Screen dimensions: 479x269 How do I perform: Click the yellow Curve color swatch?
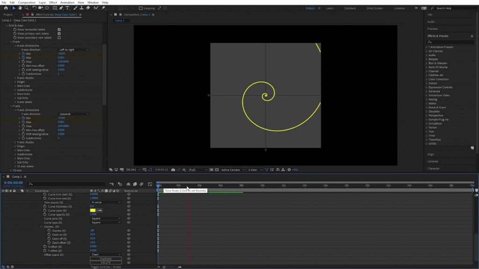[x=93, y=211]
